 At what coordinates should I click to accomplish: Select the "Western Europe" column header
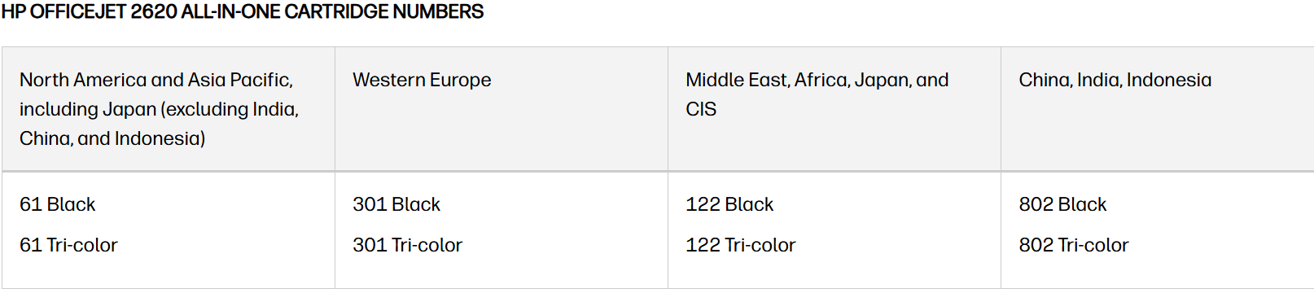422,80
